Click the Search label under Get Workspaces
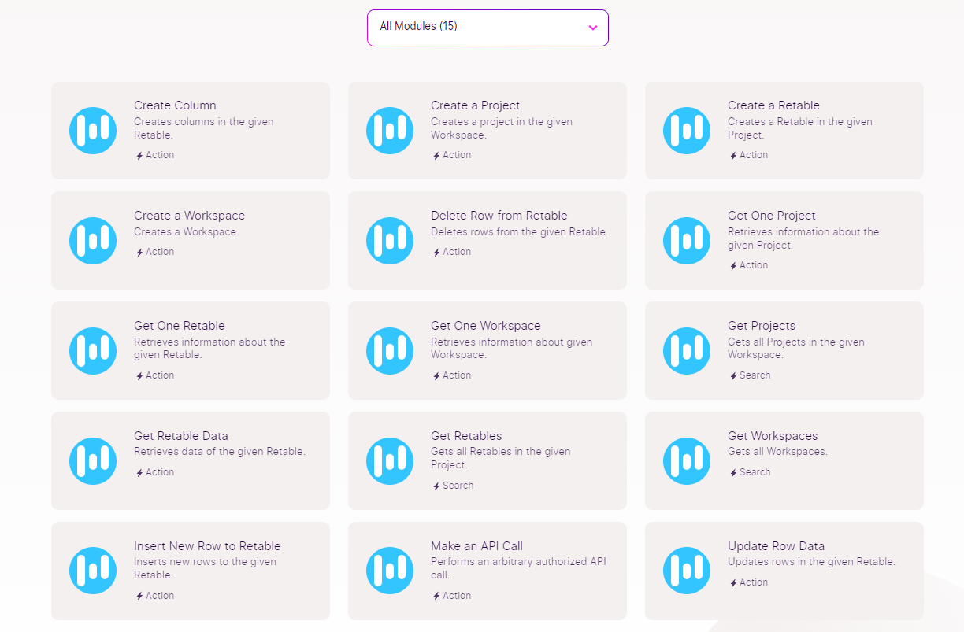964x632 pixels. (755, 472)
